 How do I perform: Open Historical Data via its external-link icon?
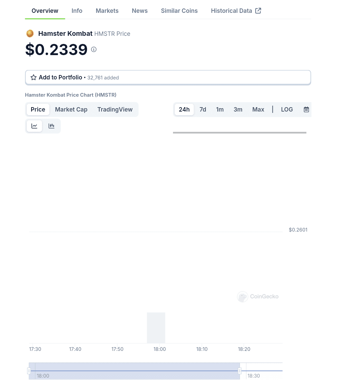(258, 10)
